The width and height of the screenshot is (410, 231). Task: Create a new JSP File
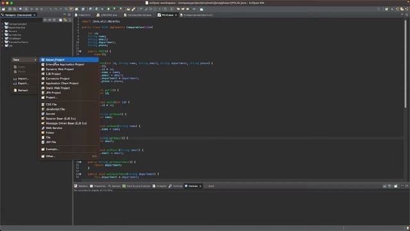[69, 142]
